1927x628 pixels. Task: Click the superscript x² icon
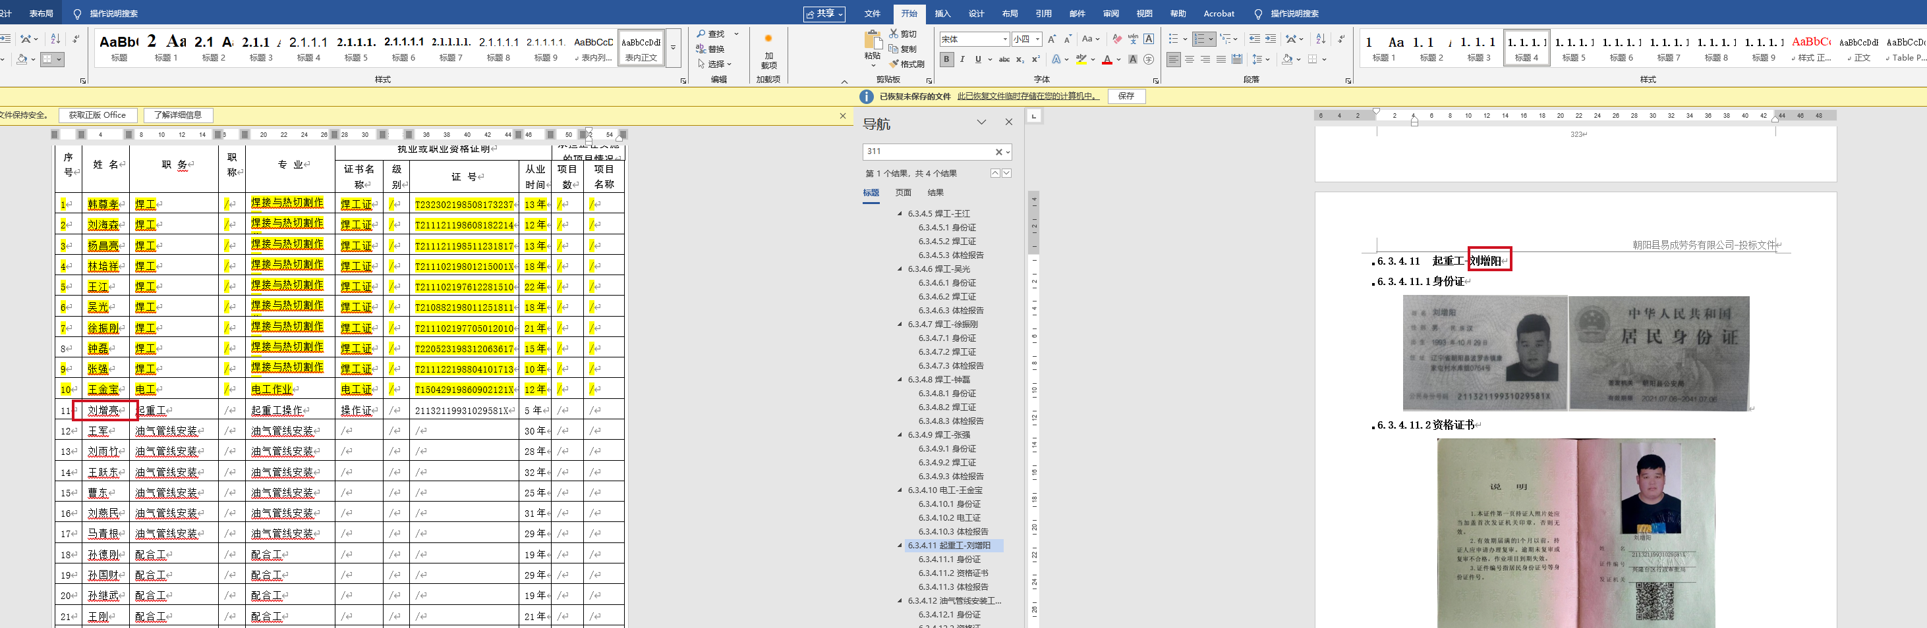(x=1035, y=60)
